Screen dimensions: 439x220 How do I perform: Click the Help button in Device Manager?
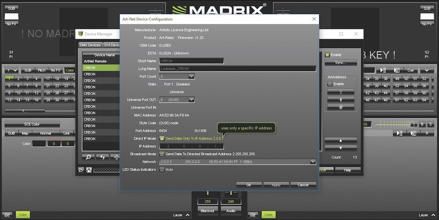[x=347, y=170]
